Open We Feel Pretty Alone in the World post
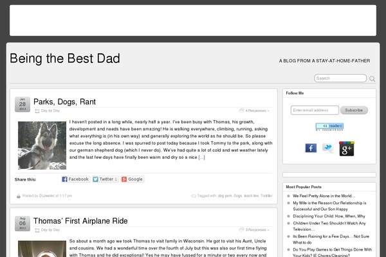The width and height of the screenshot is (386, 257). [324, 196]
